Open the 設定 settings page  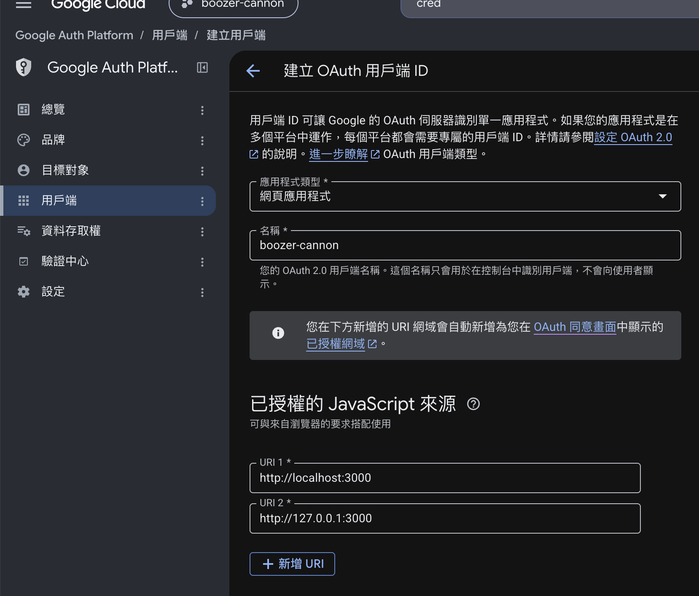tap(108, 292)
